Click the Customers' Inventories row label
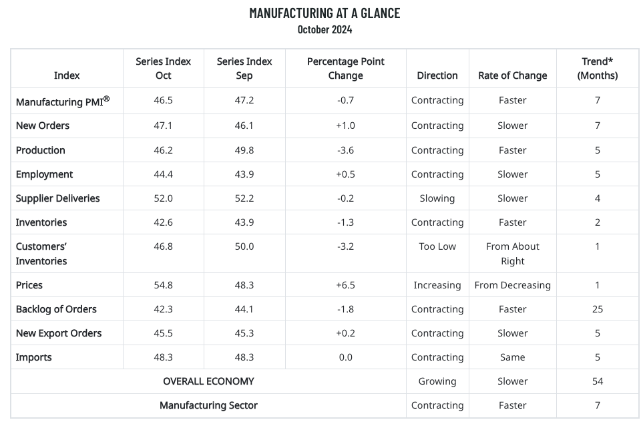This screenshot has width=643, height=424. 41,254
